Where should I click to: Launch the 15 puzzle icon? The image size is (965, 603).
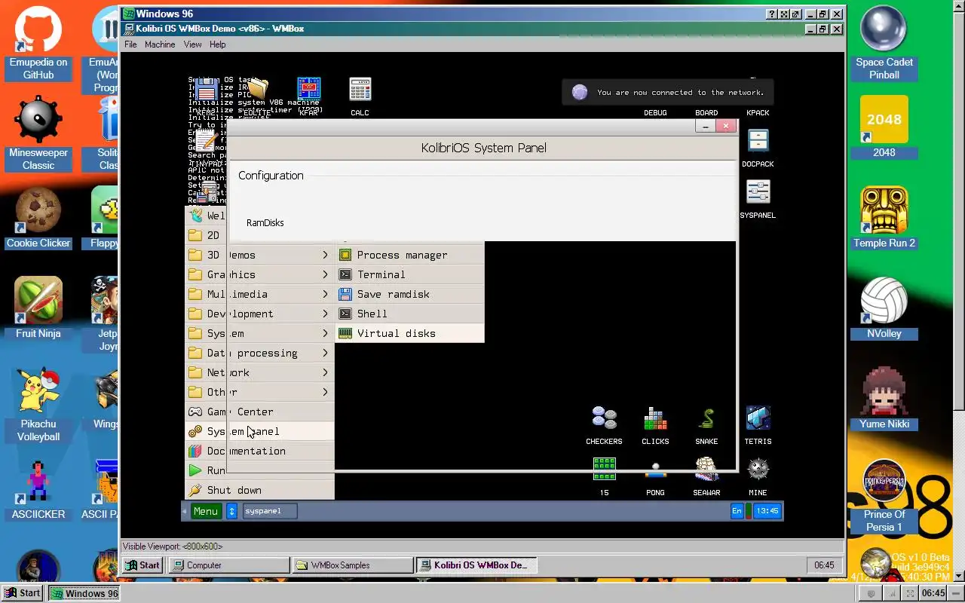tap(604, 476)
